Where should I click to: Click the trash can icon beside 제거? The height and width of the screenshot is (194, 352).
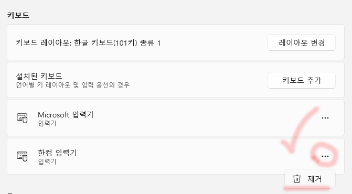click(296, 179)
